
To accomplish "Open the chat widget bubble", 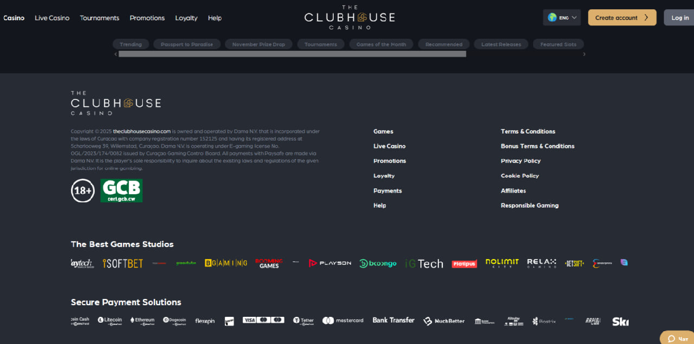I will tap(675, 337).
